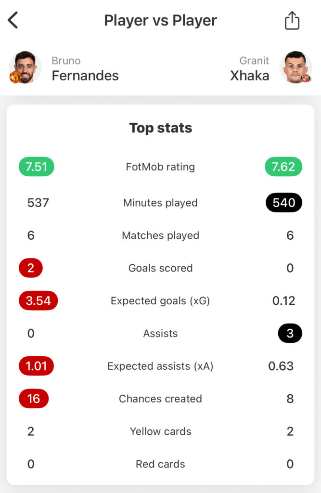Tap the 3.54 expected goals badge
The width and height of the screenshot is (321, 493).
coord(38,301)
